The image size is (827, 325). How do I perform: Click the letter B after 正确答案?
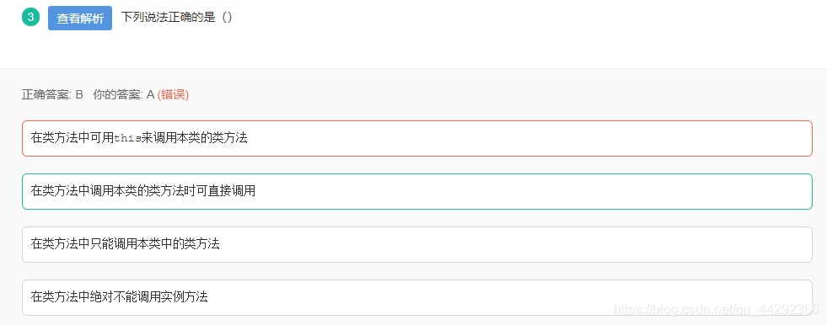(x=79, y=95)
